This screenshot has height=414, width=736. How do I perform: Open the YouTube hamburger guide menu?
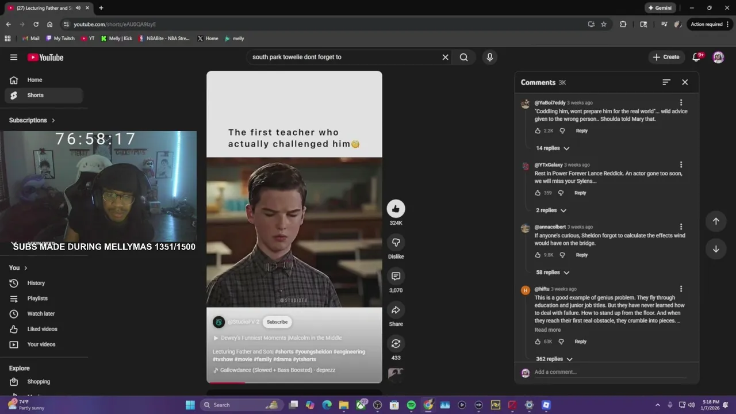(x=14, y=57)
